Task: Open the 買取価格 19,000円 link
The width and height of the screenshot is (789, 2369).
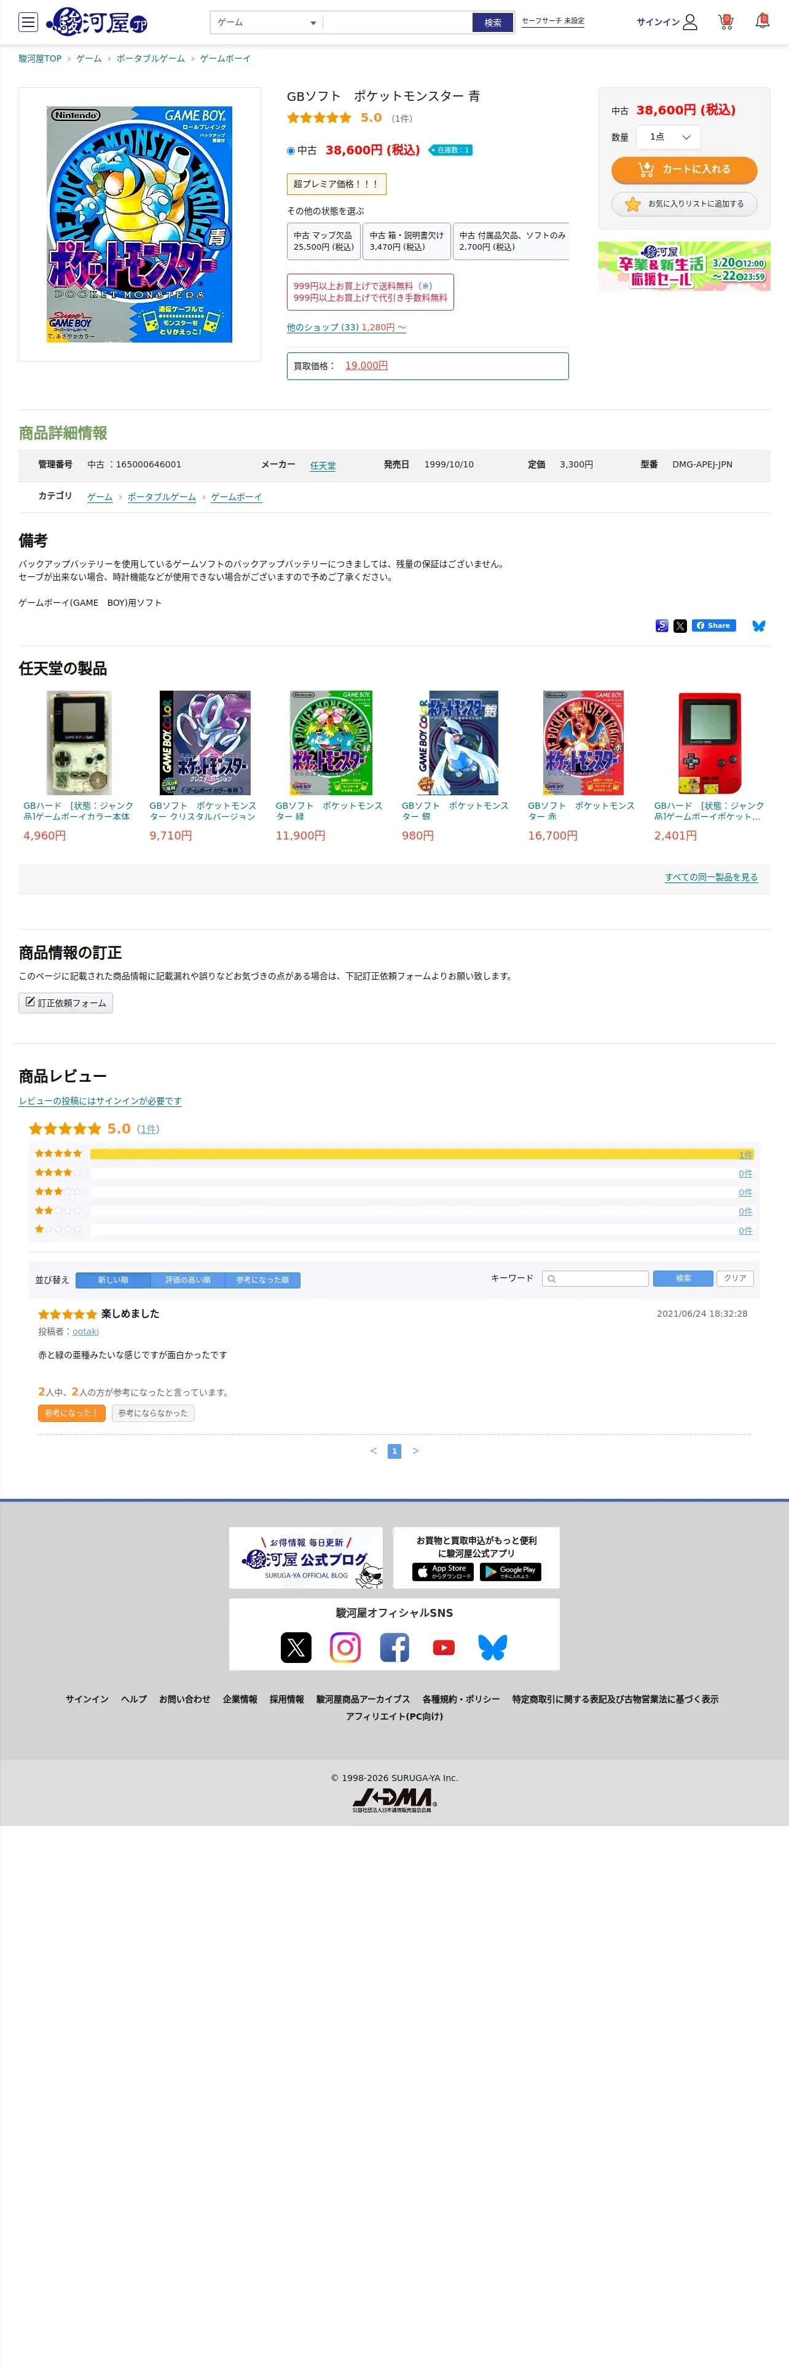Action: pyautogui.click(x=366, y=366)
